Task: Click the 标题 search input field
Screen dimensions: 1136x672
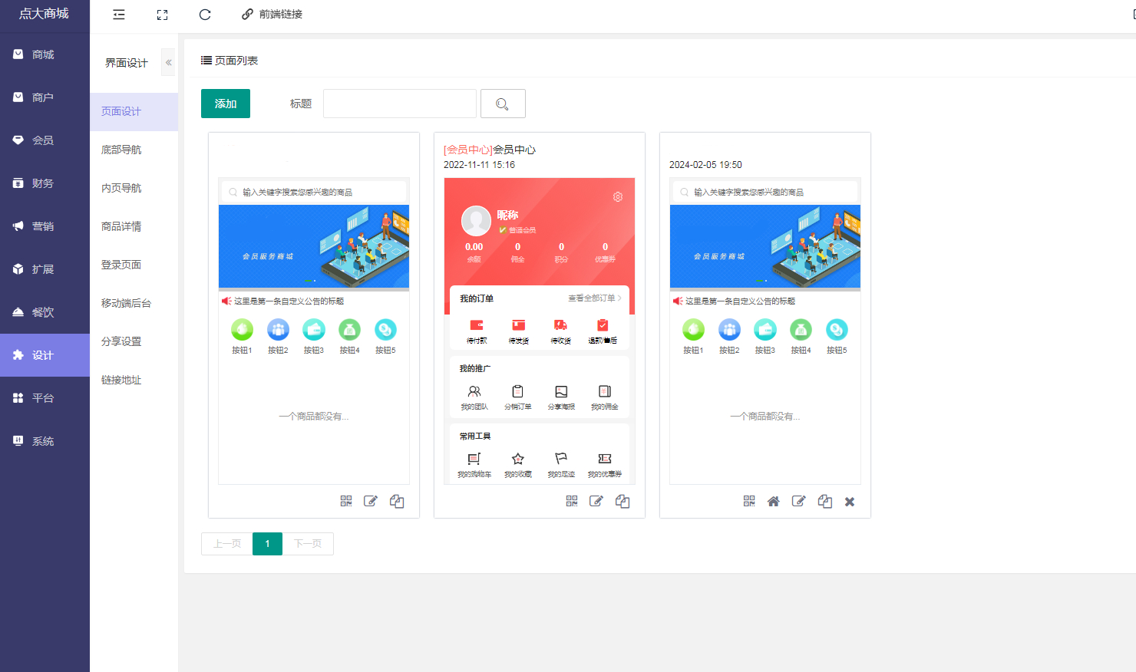Action: coord(399,103)
